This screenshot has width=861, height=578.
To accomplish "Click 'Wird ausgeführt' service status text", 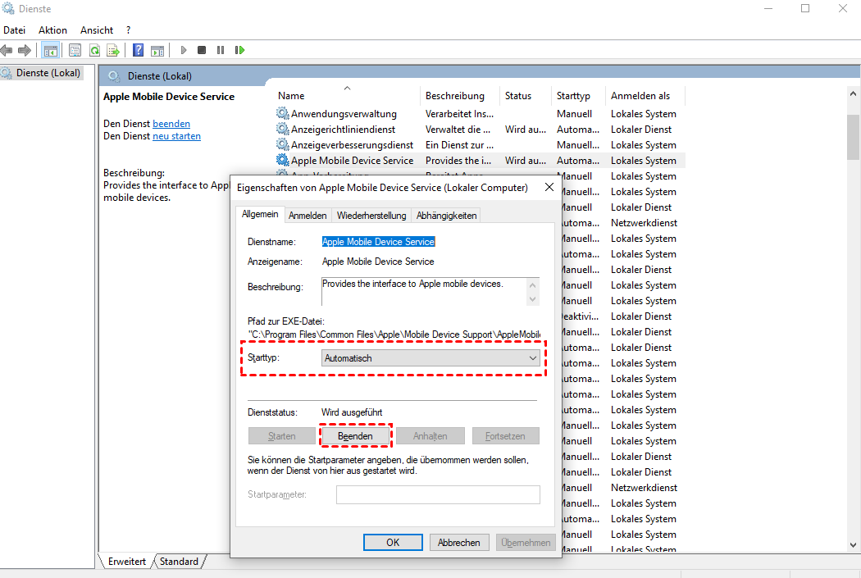I will 352,412.
